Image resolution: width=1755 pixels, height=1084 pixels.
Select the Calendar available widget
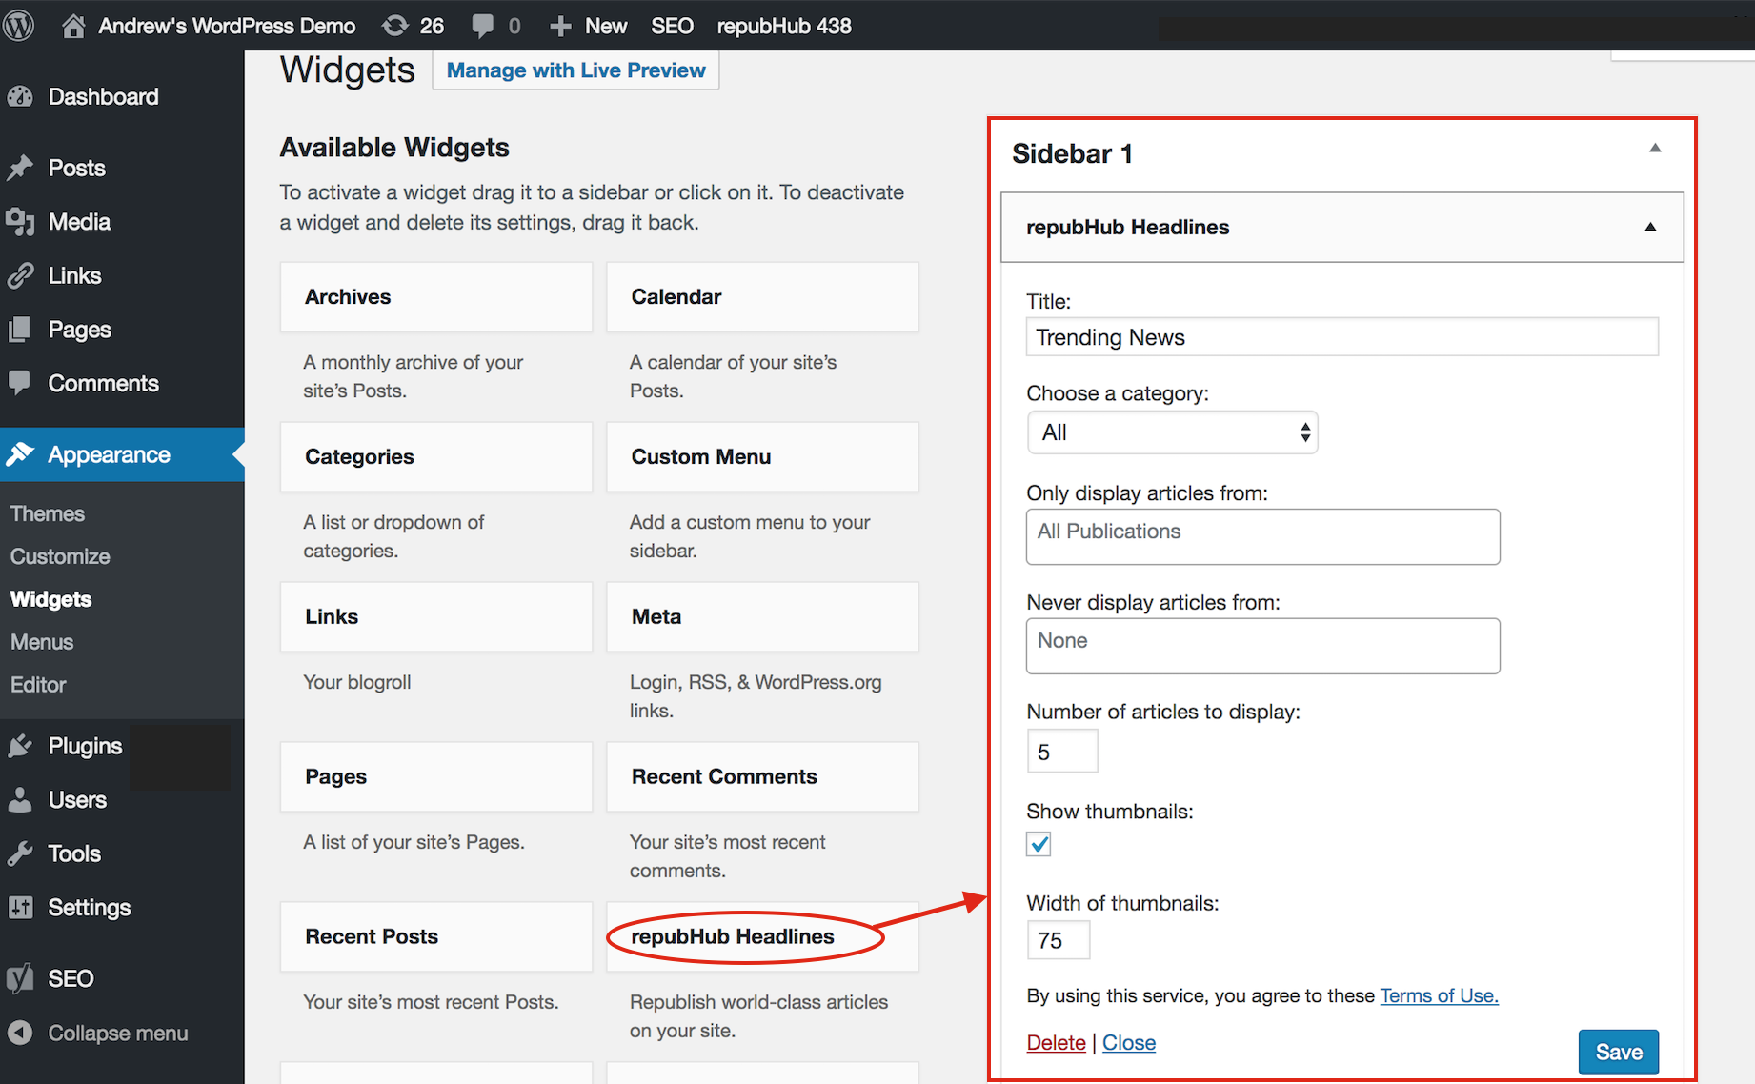coord(762,297)
